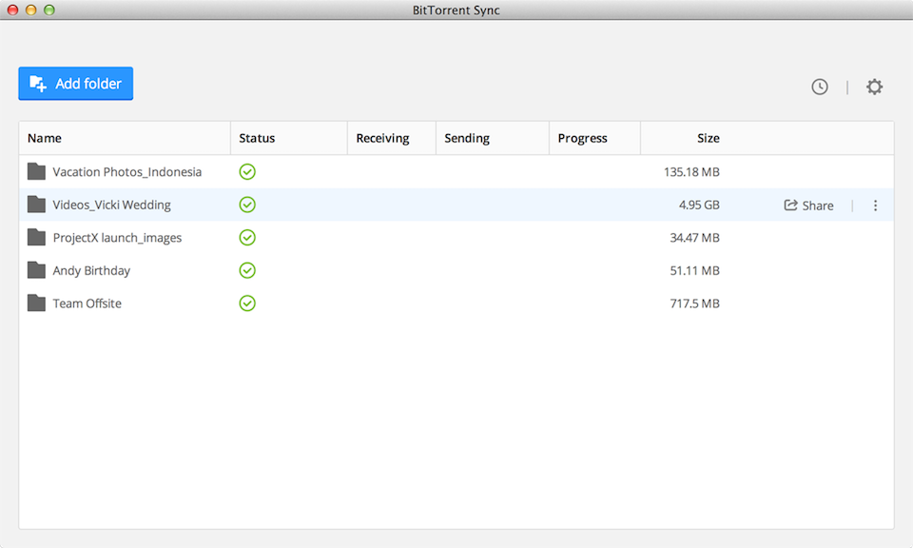Viewport: 913px width, 548px height.
Task: Zoom the window with the green button
Action: 49,10
